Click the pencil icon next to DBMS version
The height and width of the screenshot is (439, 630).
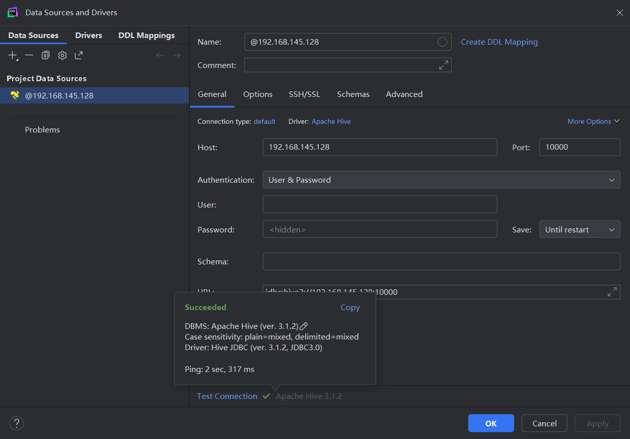coord(304,326)
